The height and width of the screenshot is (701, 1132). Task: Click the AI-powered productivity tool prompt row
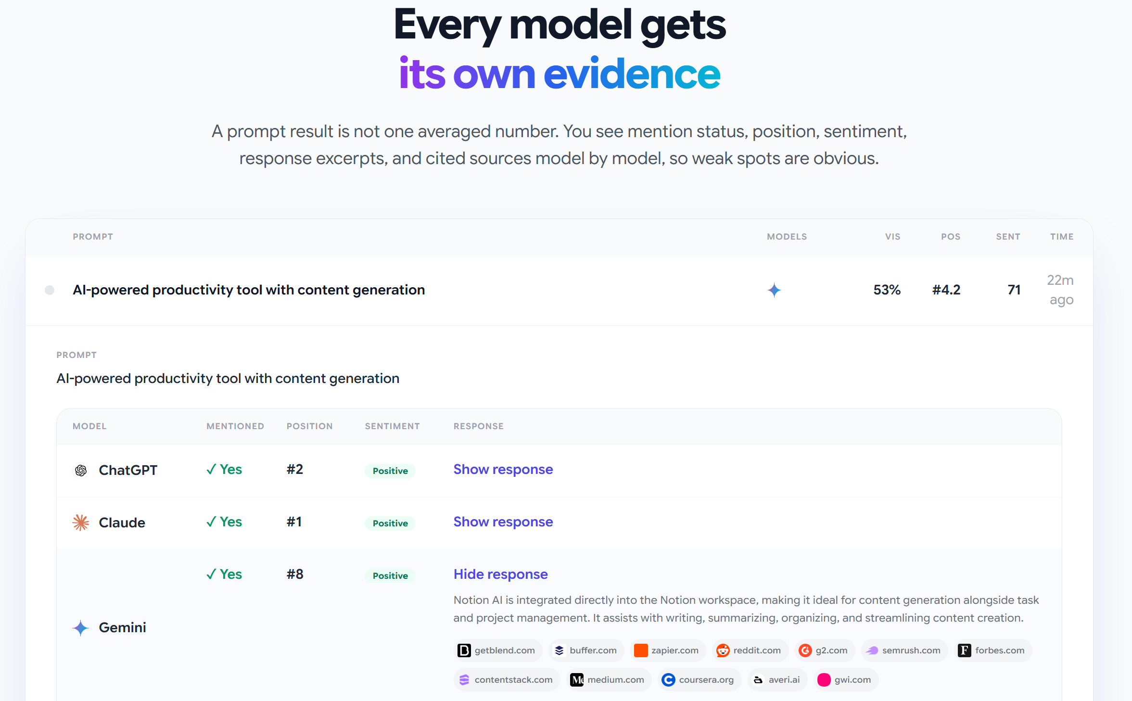pos(249,290)
